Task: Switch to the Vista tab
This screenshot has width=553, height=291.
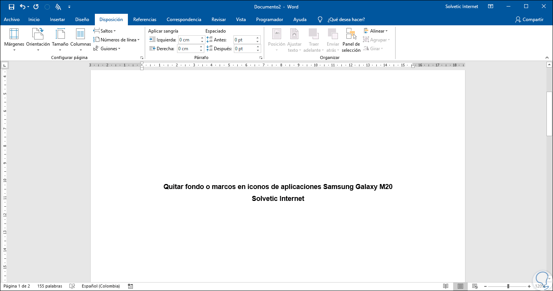Action: (241, 20)
